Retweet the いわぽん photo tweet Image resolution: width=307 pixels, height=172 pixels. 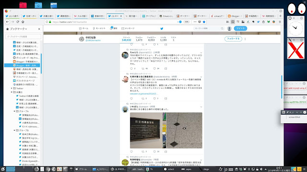(x=143, y=151)
